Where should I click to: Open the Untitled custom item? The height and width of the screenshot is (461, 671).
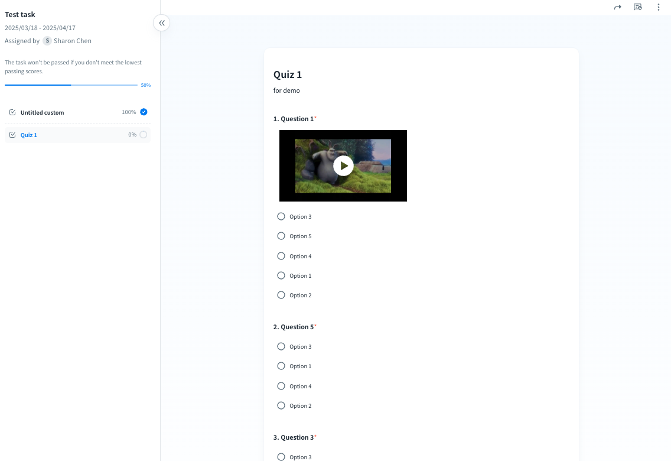pos(42,112)
